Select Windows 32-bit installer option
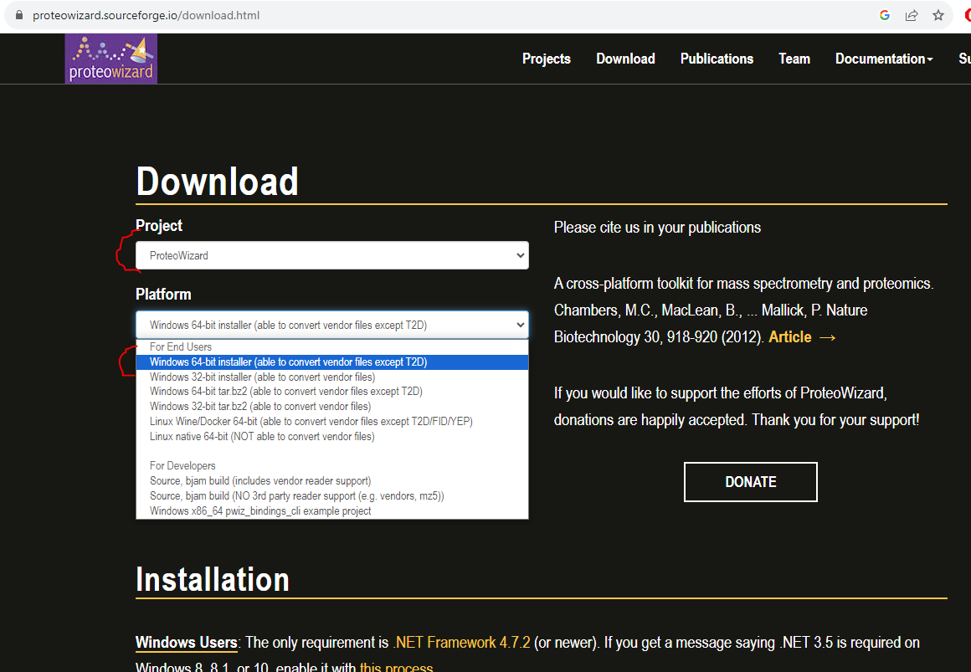971x672 pixels. 332,377
